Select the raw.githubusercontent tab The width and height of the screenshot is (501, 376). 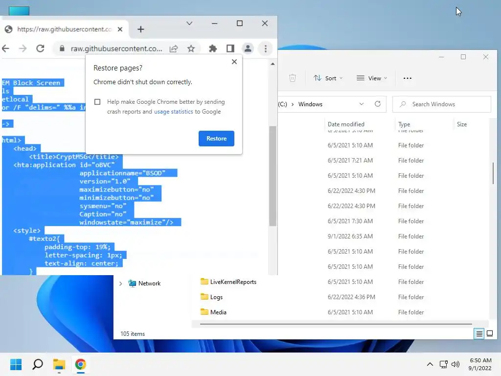pyautogui.click(x=64, y=29)
